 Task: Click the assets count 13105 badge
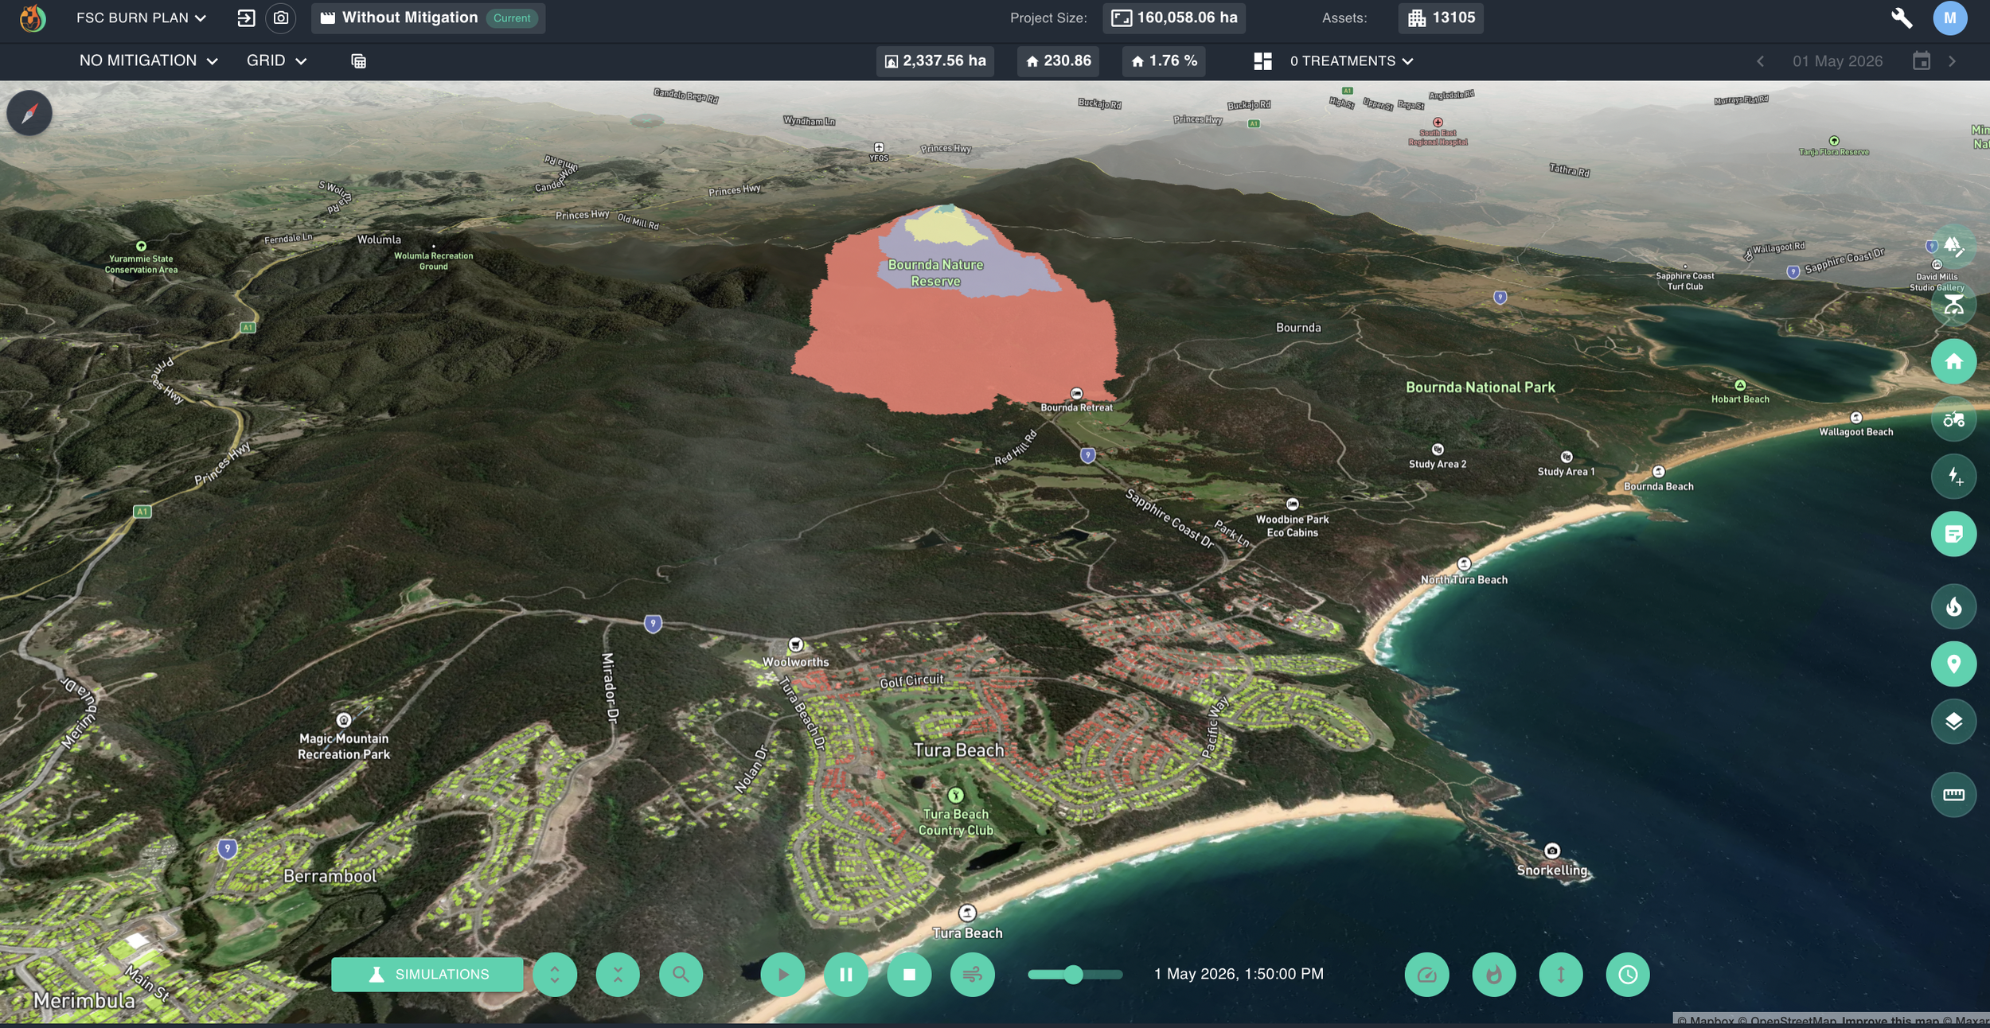[1441, 18]
